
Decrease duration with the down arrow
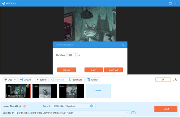click(x=76, y=56)
